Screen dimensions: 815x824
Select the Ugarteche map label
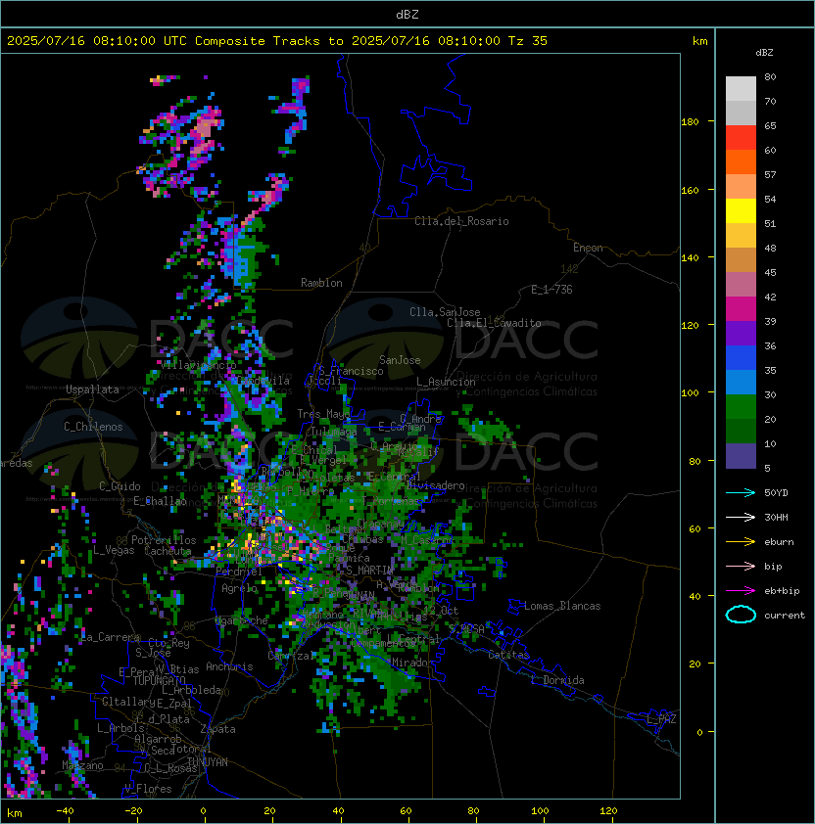(242, 620)
